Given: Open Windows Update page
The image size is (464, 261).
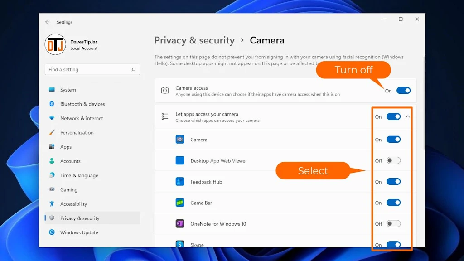Looking at the screenshot, I should pyautogui.click(x=92, y=232).
